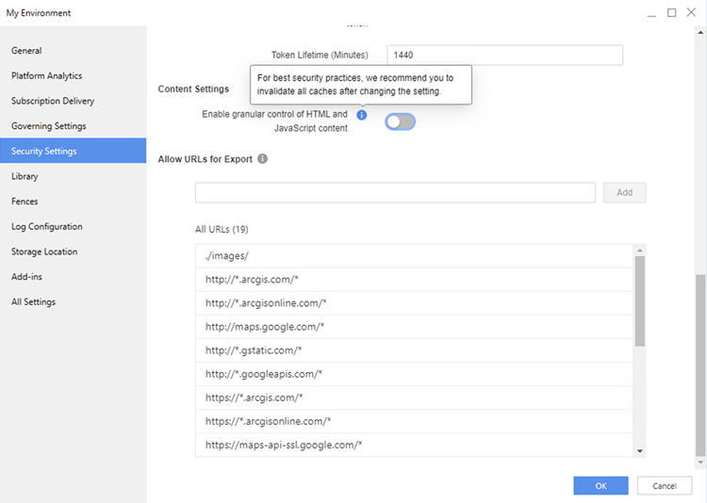
Task: Open General settings section
Action: point(26,51)
